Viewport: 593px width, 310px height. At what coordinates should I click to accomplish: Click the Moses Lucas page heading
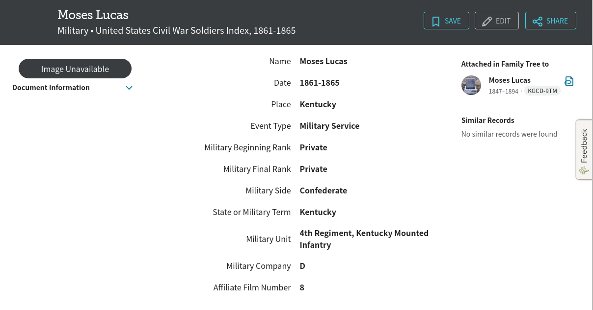tap(93, 15)
